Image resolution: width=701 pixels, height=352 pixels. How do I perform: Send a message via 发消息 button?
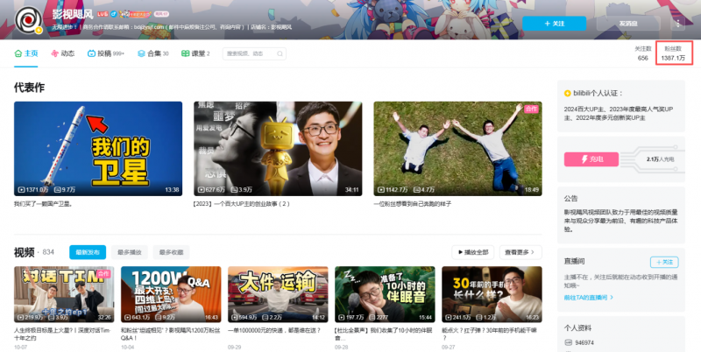click(627, 24)
